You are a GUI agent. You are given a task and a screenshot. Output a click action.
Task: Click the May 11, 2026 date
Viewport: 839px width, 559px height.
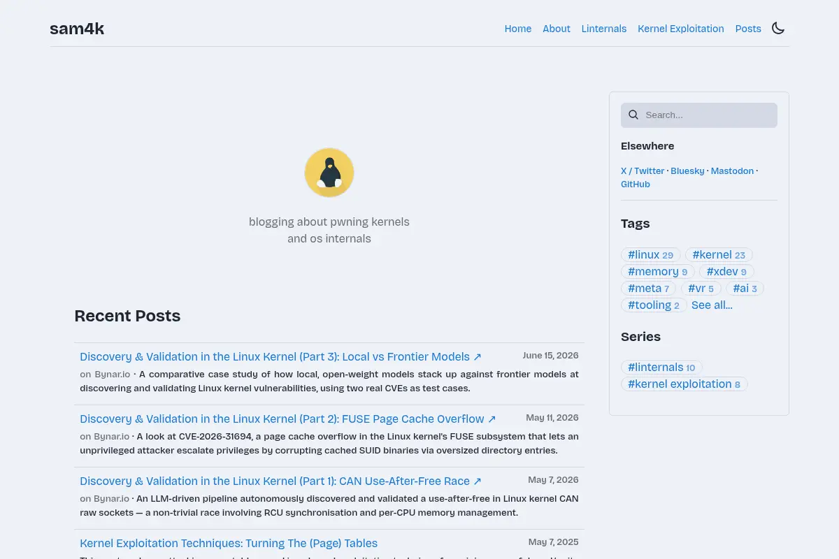(552, 418)
